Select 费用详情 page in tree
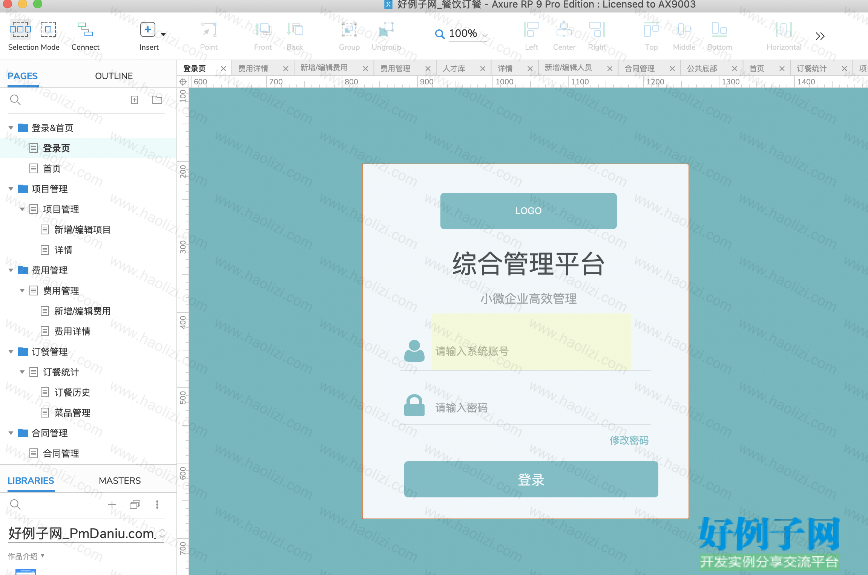 (x=72, y=331)
